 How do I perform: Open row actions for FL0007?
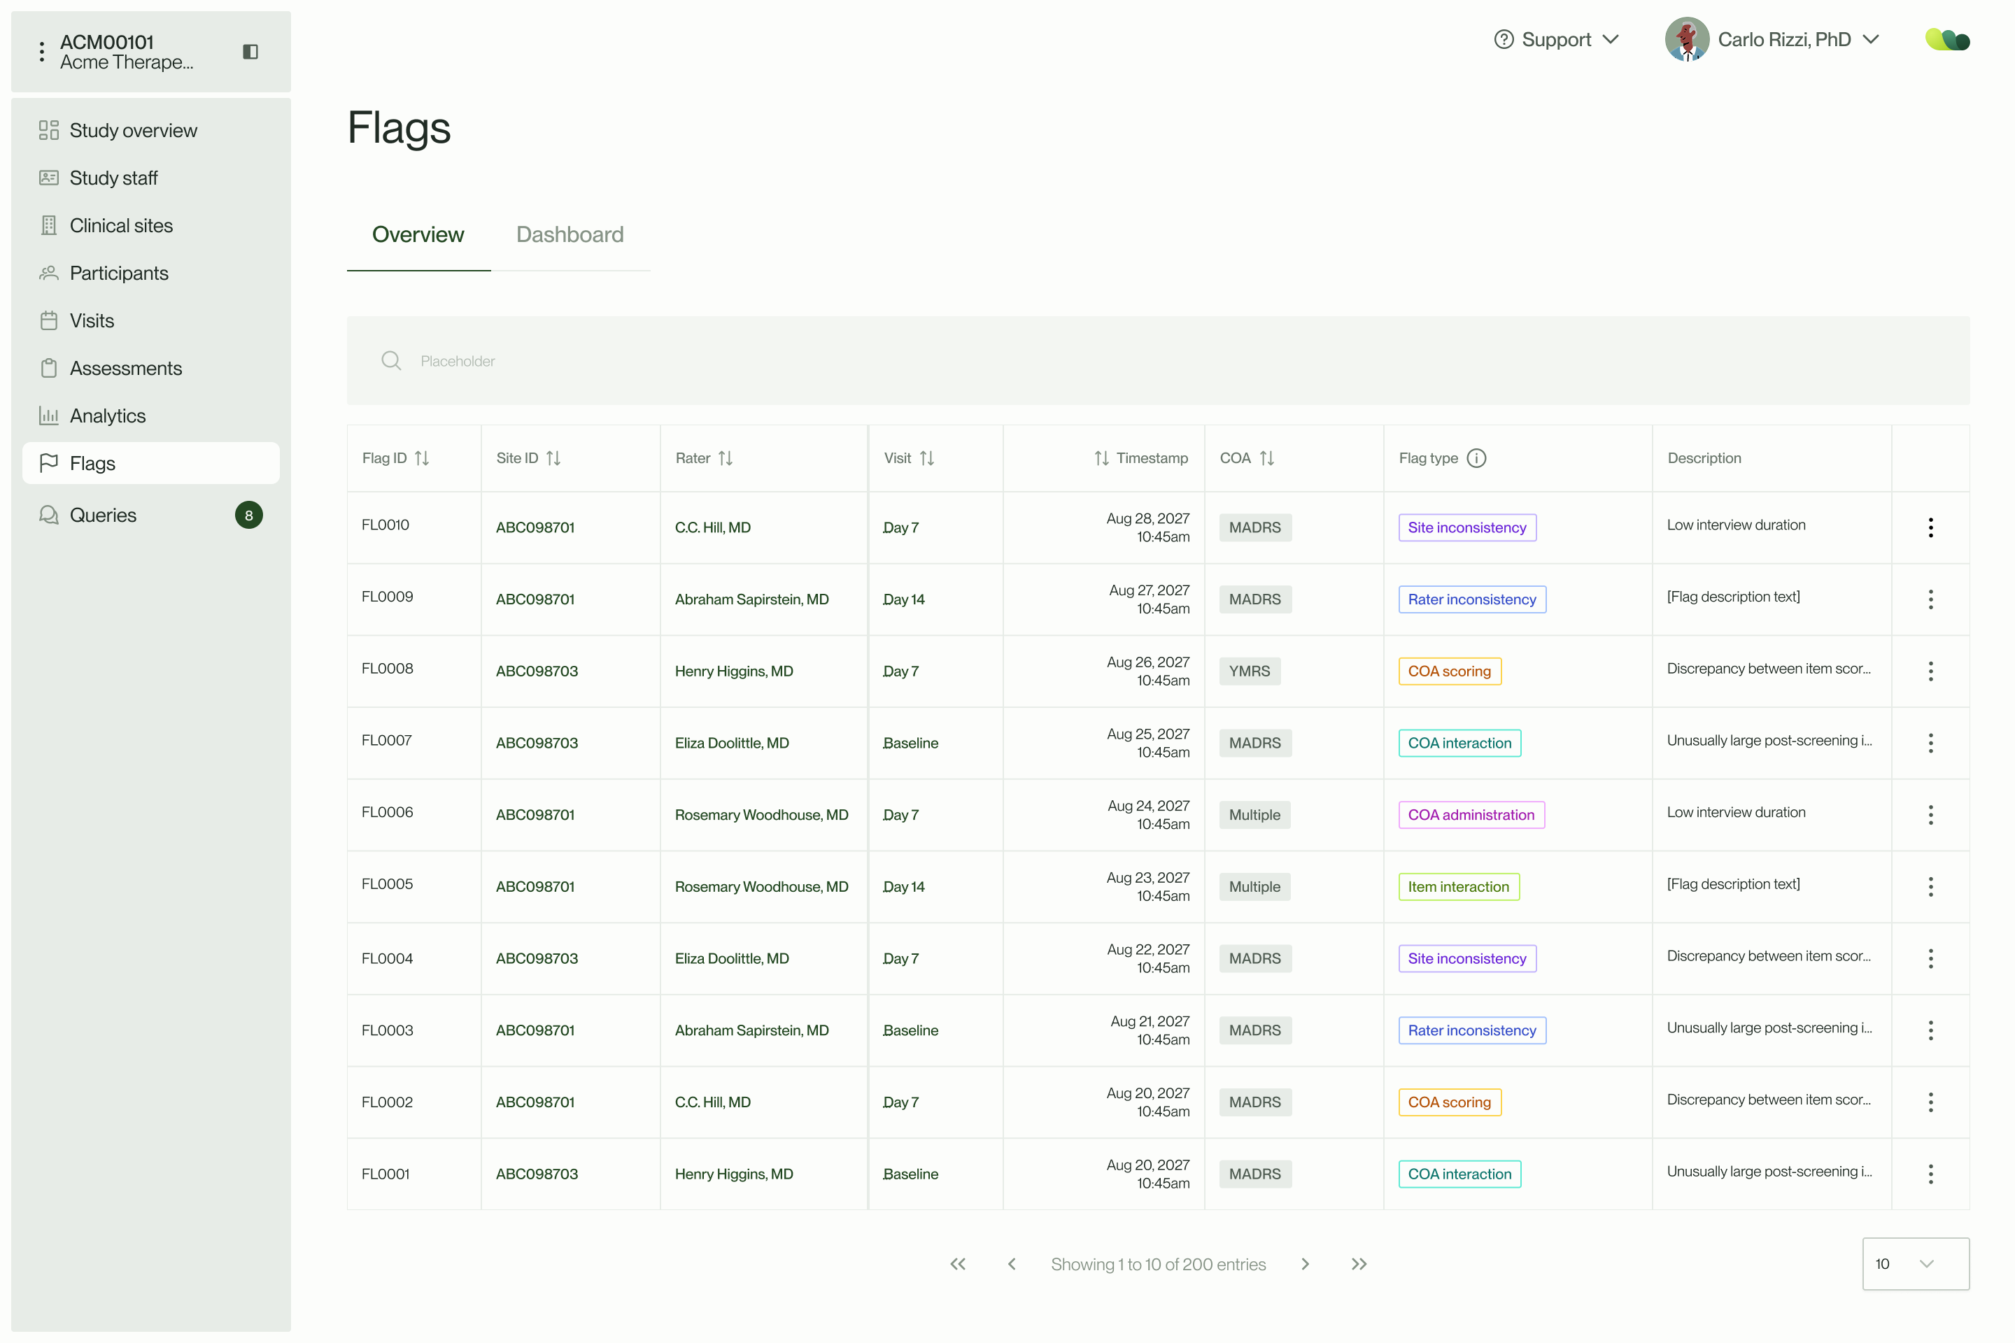[x=1930, y=744]
